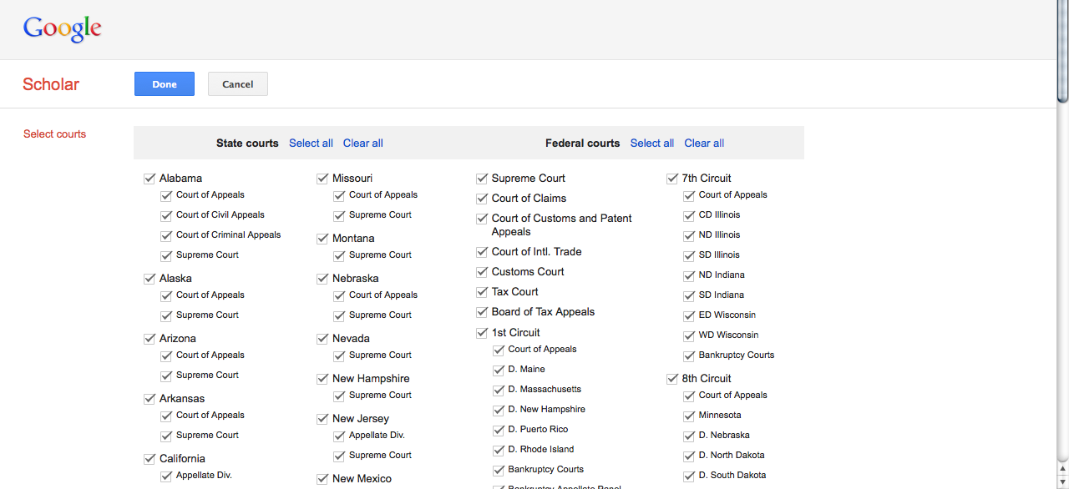Click Clear all for Federal courts
The height and width of the screenshot is (489, 1069).
[703, 143]
